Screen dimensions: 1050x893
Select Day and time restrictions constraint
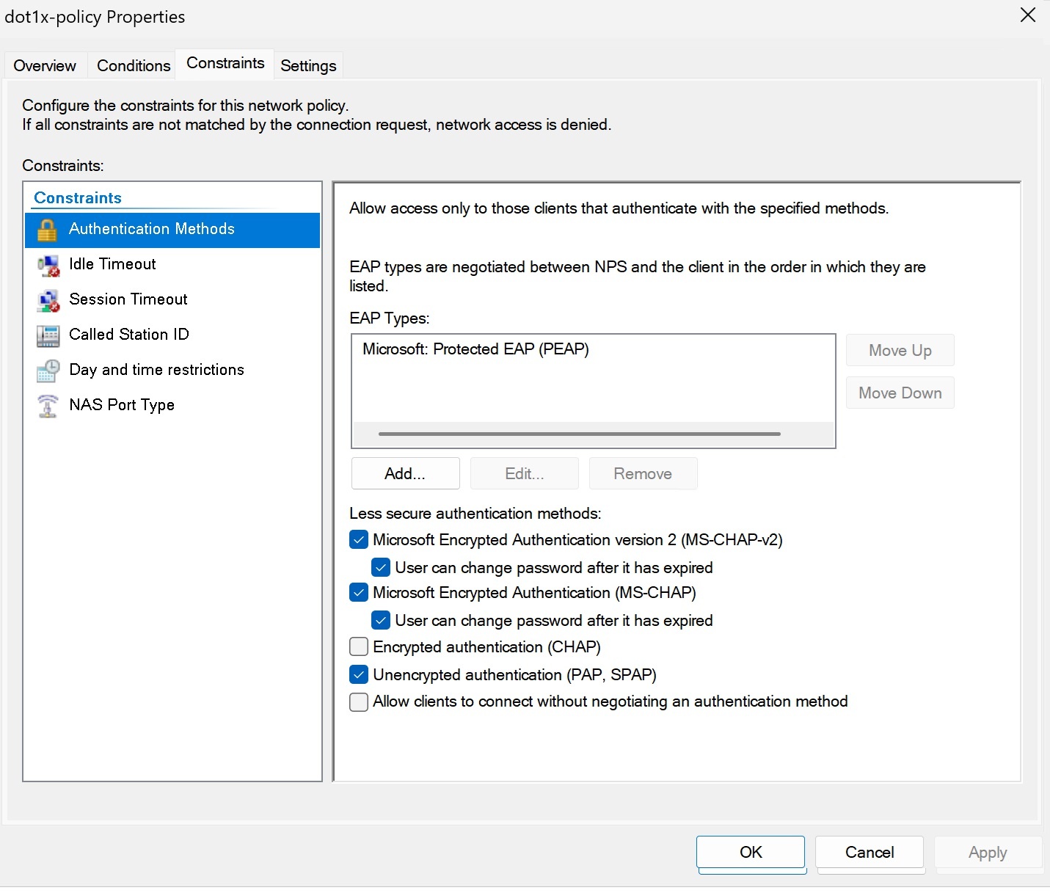[172, 371]
